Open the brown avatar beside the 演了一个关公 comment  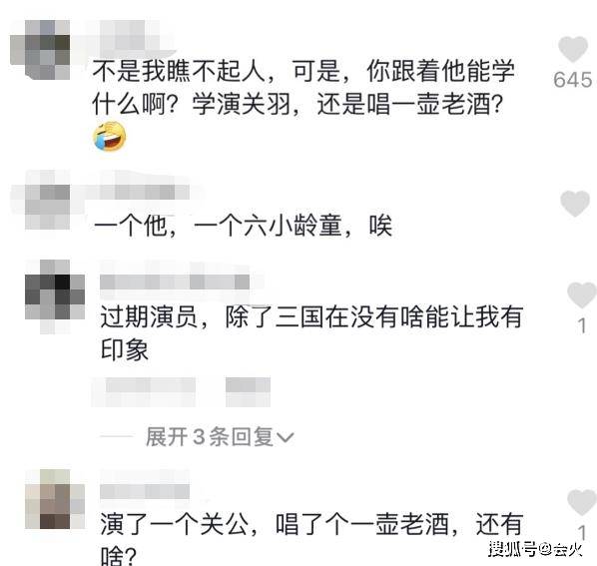[55, 499]
